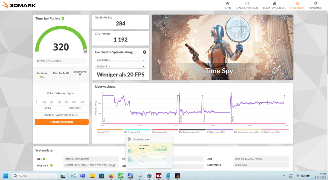The width and height of the screenshot is (328, 180).
Task: Click the Time Spy score 320 in gauge
Action: point(61,47)
